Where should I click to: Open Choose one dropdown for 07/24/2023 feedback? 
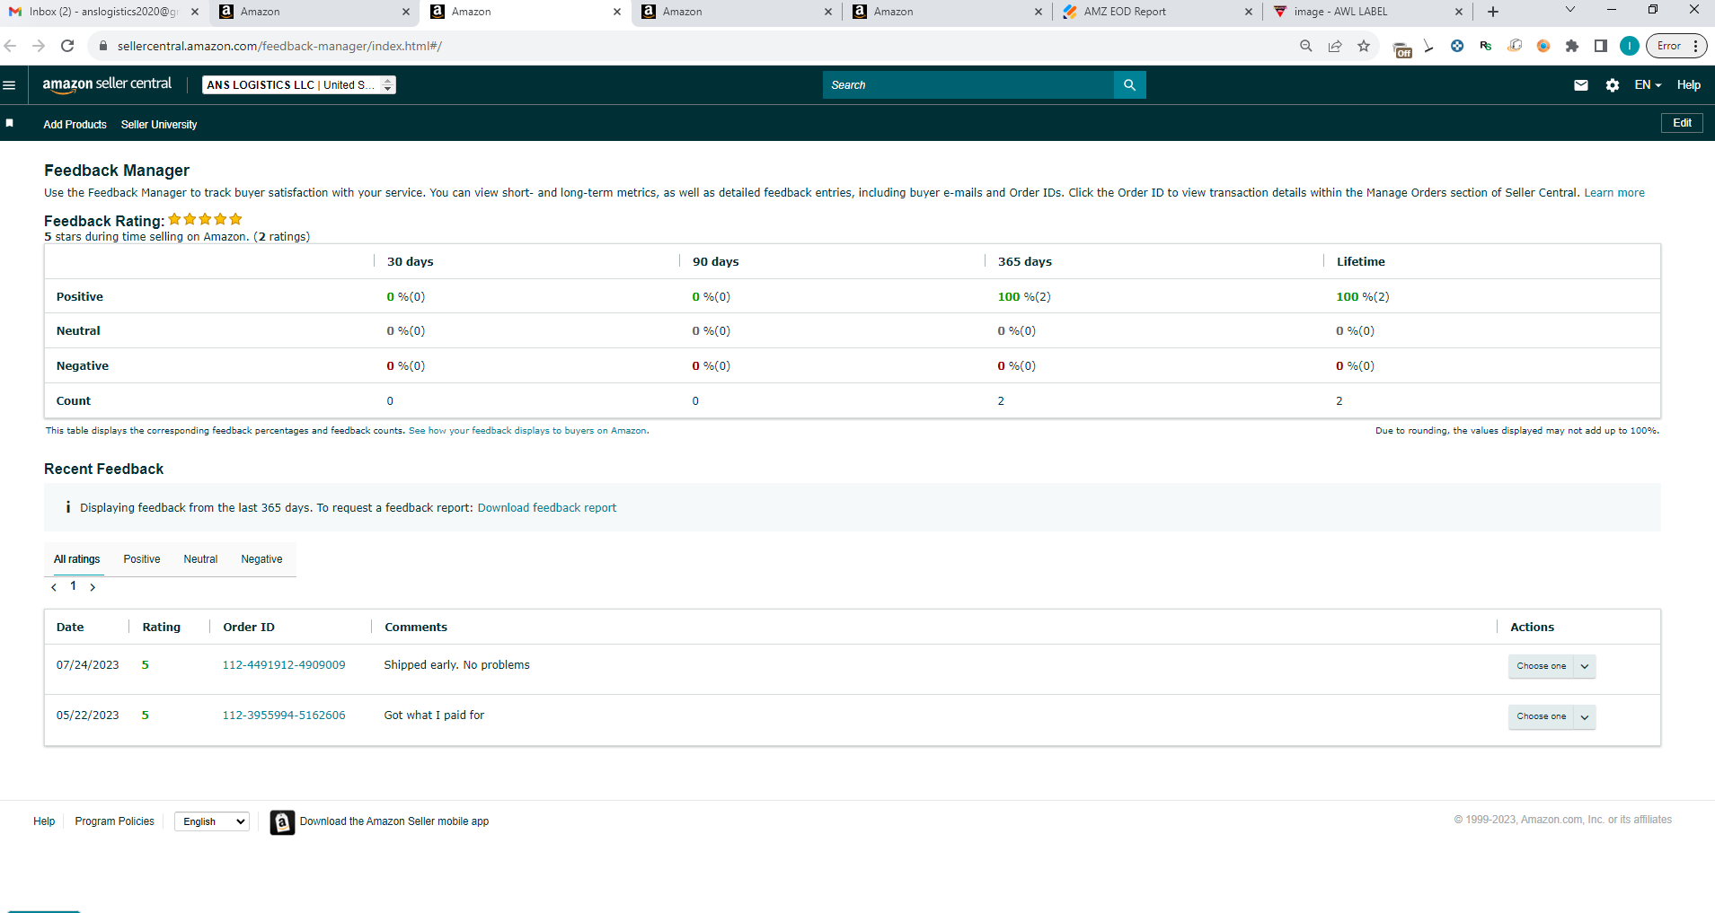[1551, 666]
